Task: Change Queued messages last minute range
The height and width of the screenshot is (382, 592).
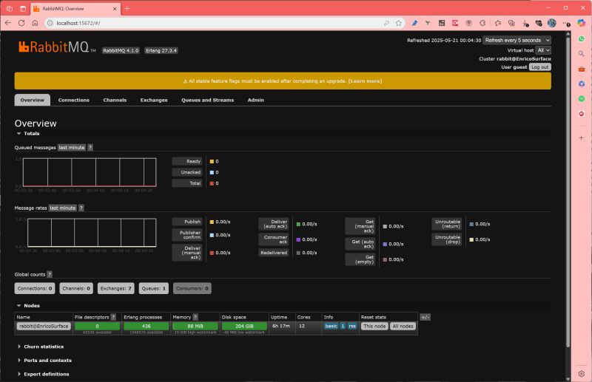Action: point(72,148)
